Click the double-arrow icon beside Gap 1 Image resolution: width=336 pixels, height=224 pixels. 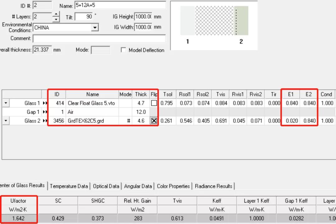45,112
